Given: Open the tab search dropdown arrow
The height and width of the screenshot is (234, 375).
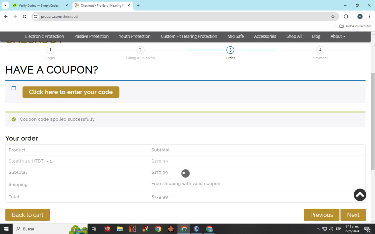Looking at the screenshot, I should 5,5.
